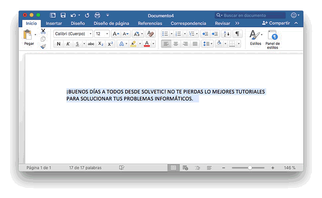
Task: Click the Paste (Pegar) clipboard icon
Action: point(27,34)
